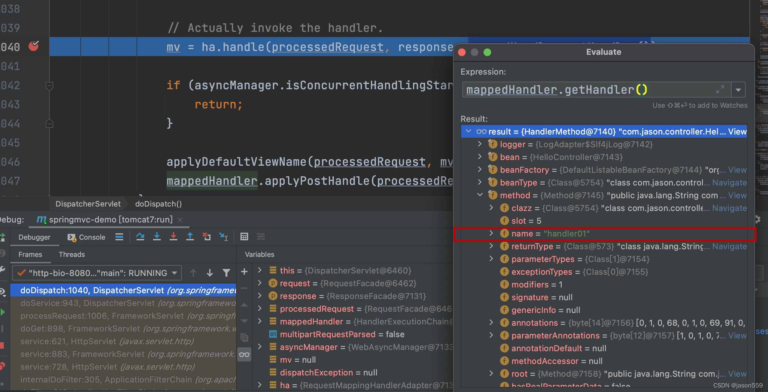
Task: Collapse the result node in Evaluate
Action: coord(468,131)
